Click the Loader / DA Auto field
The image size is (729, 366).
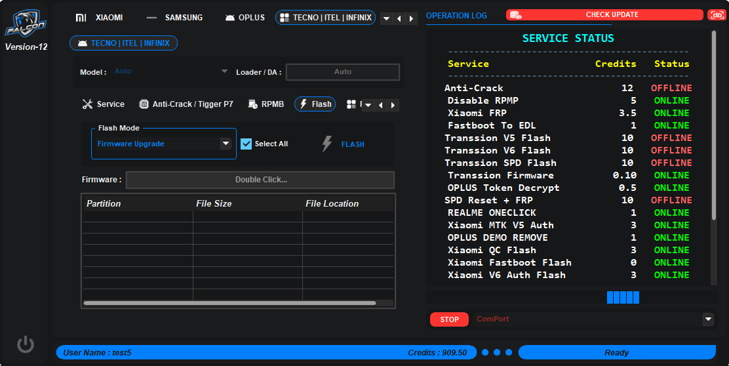(x=343, y=72)
